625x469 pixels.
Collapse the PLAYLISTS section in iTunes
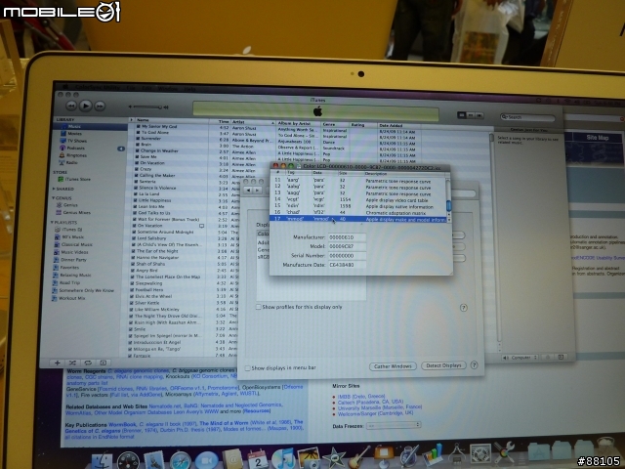coord(52,222)
